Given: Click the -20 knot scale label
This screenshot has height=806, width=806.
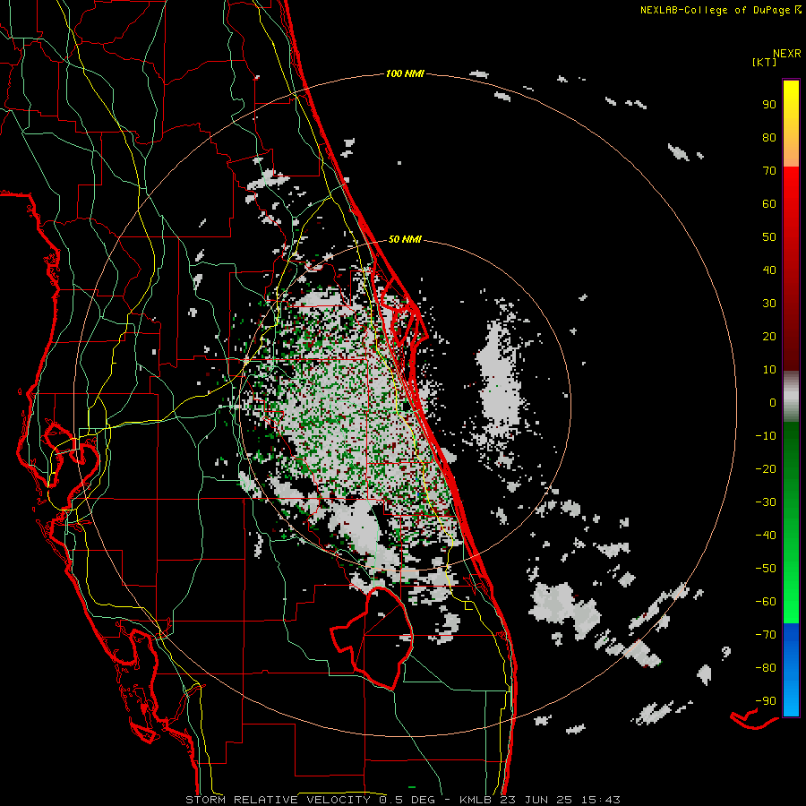Looking at the screenshot, I should click(x=766, y=469).
